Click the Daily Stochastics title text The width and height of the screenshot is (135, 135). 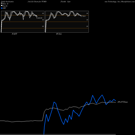7,2
